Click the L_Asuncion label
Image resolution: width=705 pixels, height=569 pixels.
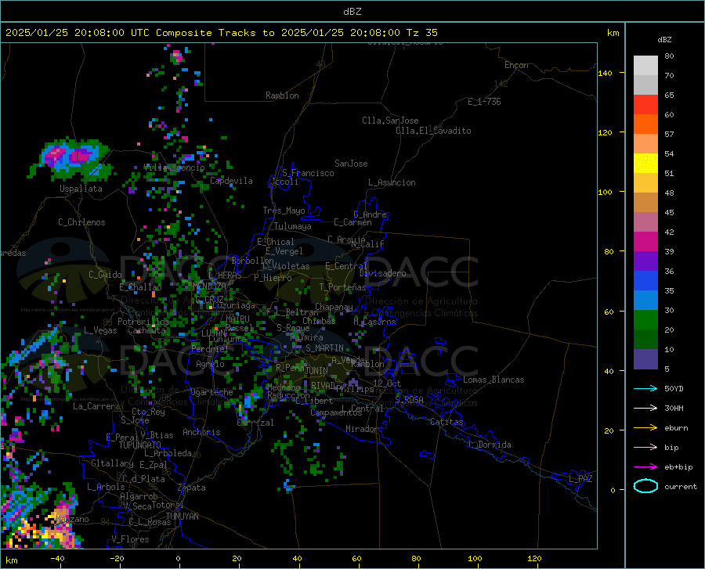[392, 182]
